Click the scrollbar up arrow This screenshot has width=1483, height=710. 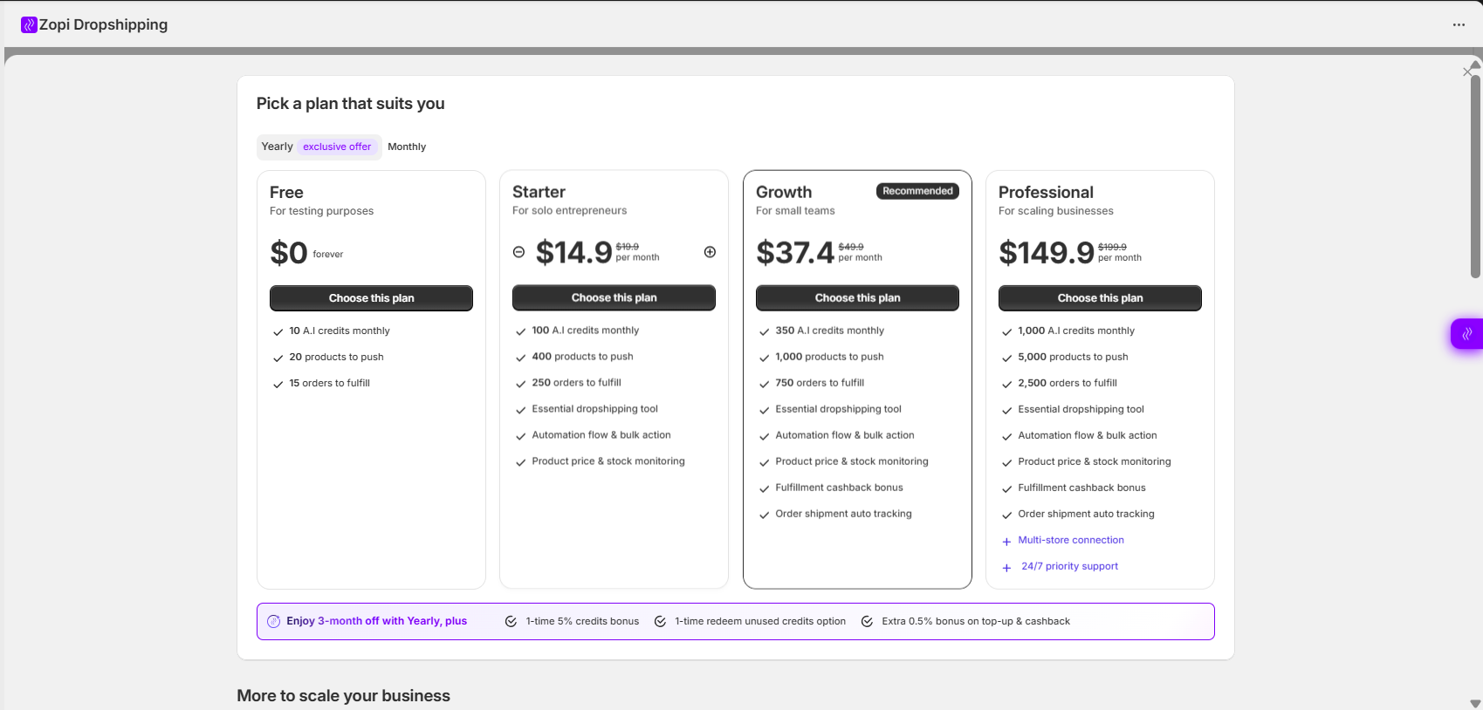tap(1475, 65)
